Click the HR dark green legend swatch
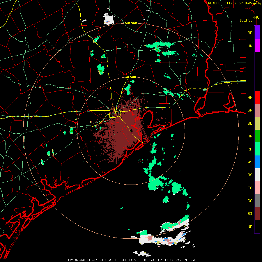The image size is (262, 262). tap(257, 136)
